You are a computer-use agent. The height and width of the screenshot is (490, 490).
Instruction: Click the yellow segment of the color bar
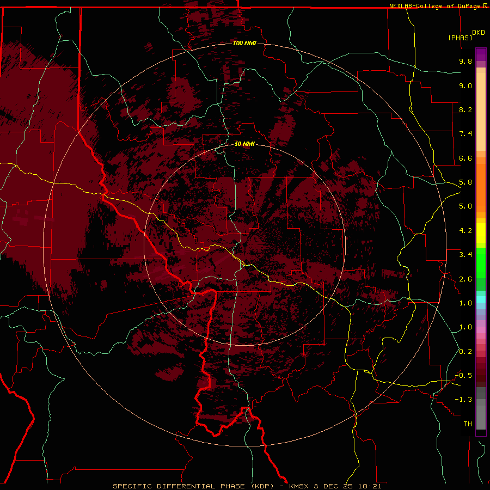481,233
